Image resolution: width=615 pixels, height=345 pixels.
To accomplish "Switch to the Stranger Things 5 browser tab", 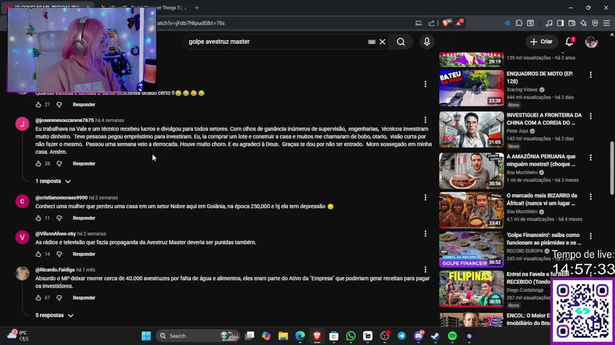I will point(144,8).
